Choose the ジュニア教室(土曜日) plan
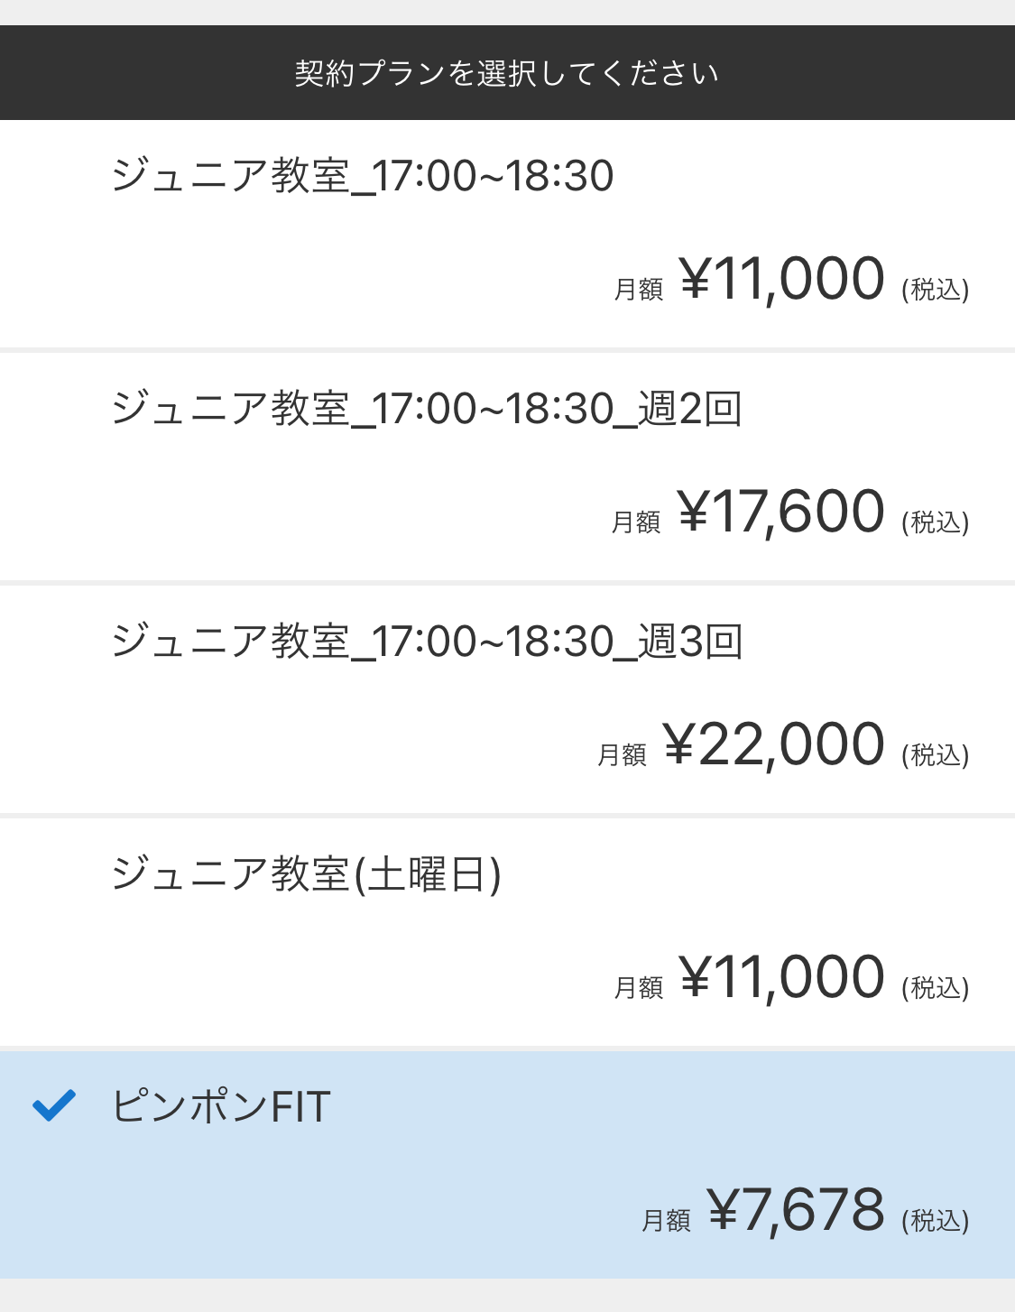 [507, 932]
